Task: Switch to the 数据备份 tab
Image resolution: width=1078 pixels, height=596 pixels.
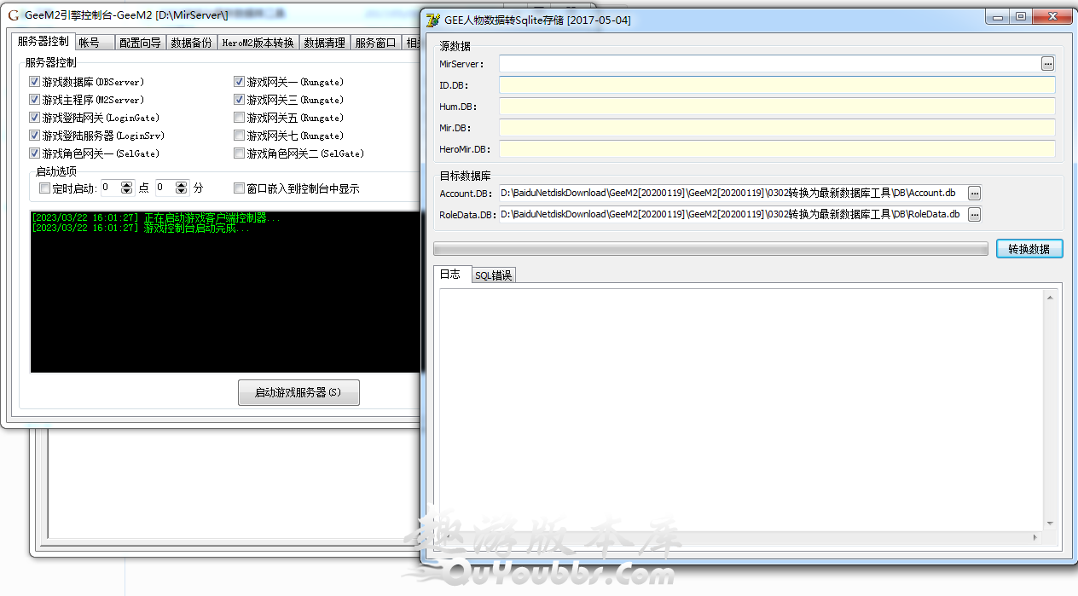Action: tap(191, 43)
